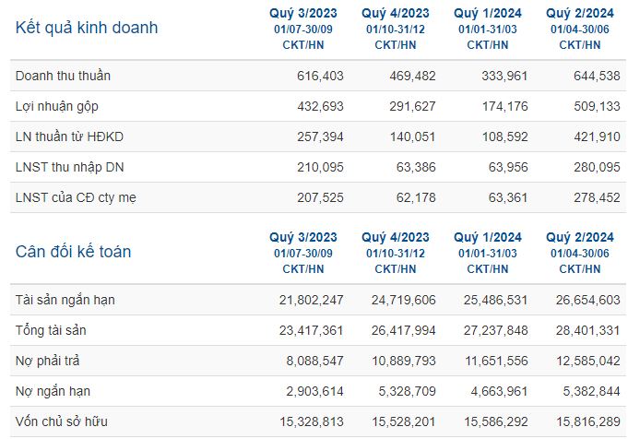
Task: Click after-tax profit value 280,095
Action: pos(597,168)
